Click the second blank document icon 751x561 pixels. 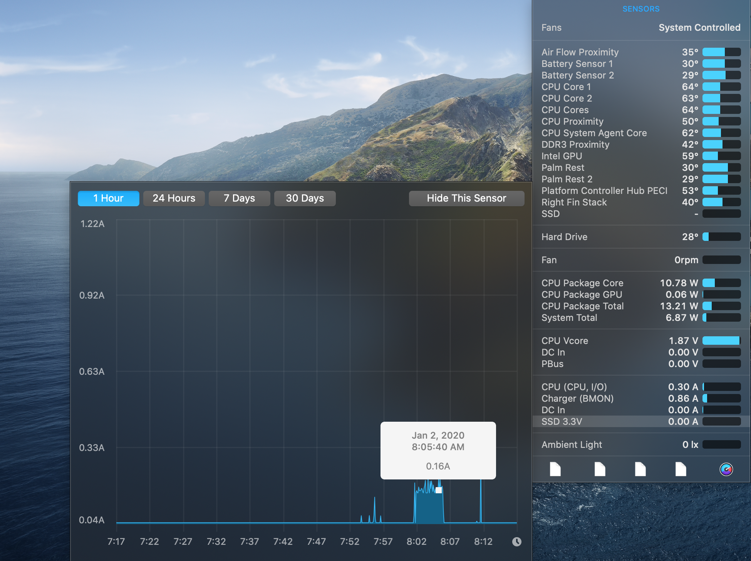[600, 469]
